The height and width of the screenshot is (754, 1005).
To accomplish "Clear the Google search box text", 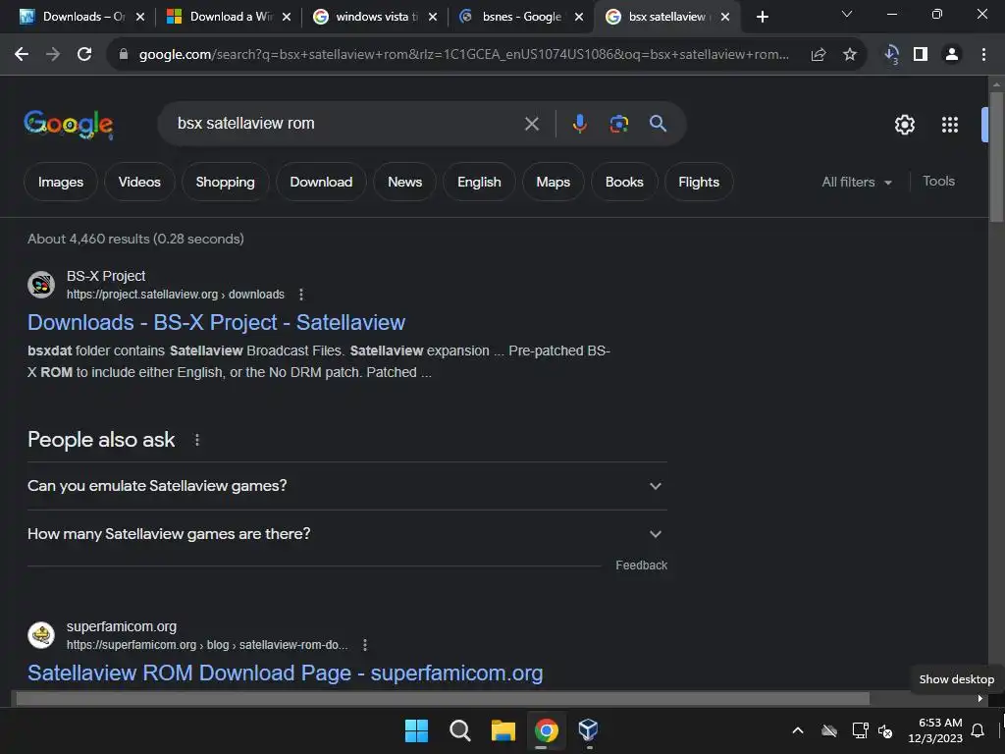I will (x=531, y=124).
